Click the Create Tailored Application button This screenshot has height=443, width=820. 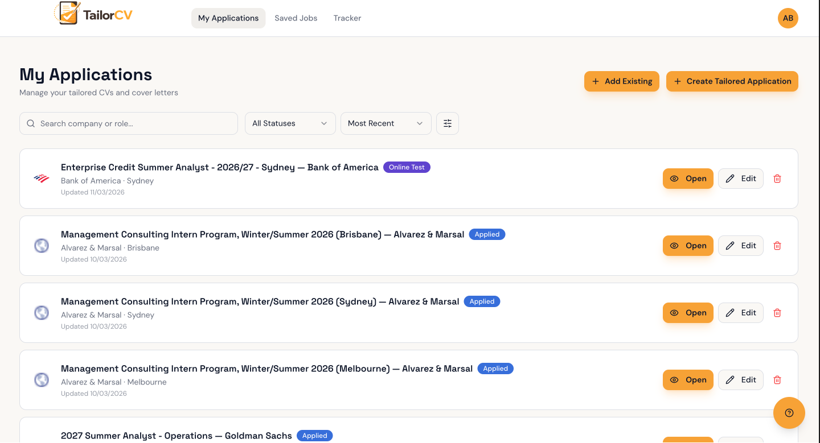click(732, 81)
